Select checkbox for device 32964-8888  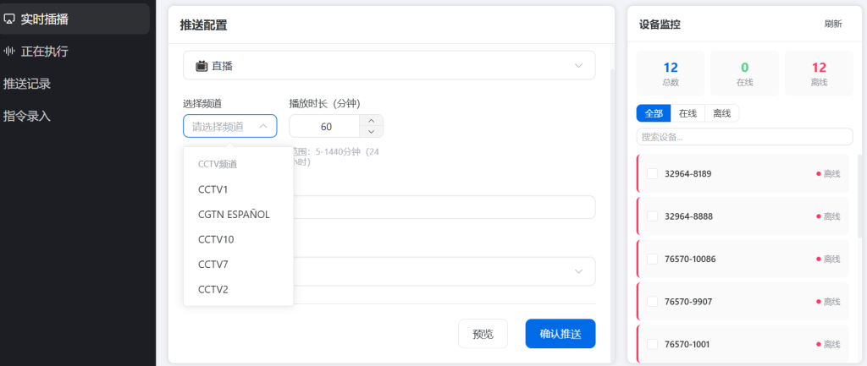[x=652, y=216]
